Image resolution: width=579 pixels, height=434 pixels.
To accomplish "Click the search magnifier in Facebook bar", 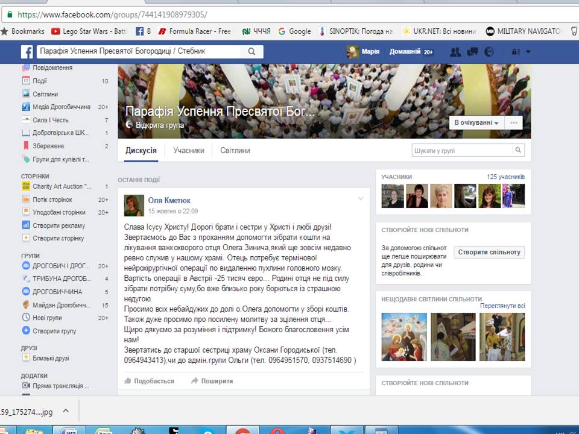I will pos(252,51).
